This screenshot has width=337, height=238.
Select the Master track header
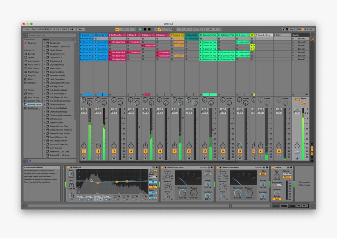pos(300,35)
